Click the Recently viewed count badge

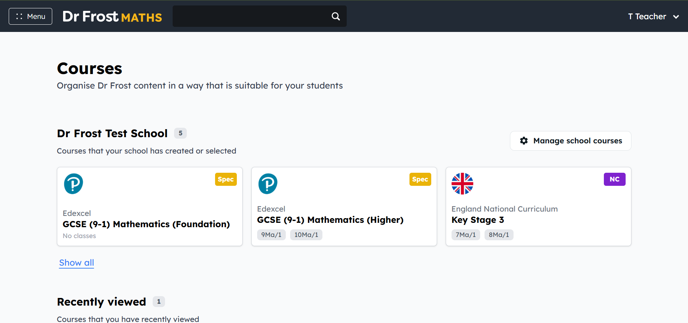[158, 302]
